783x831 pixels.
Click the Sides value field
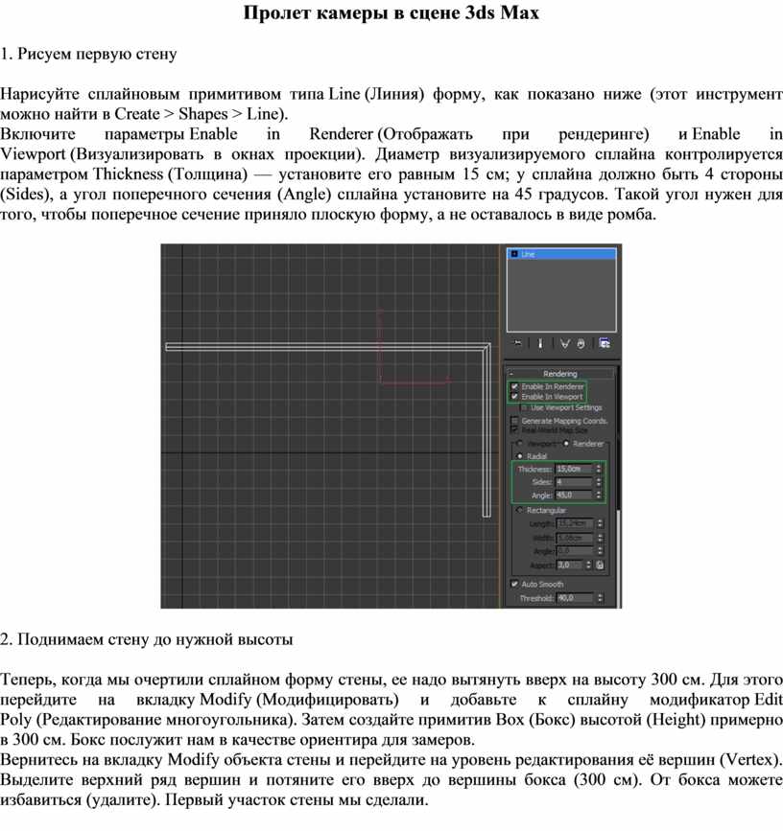tap(574, 482)
